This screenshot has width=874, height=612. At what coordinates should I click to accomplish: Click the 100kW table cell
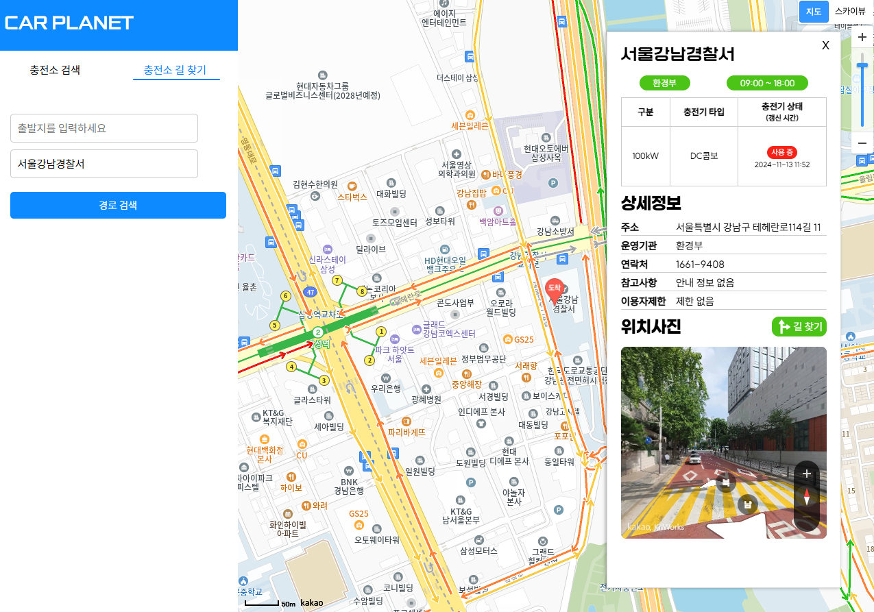pos(645,156)
